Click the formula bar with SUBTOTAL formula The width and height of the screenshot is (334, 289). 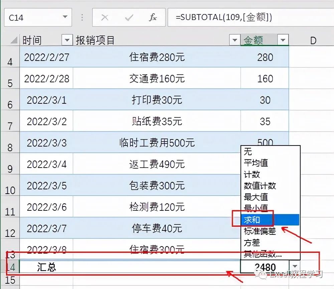click(251, 17)
